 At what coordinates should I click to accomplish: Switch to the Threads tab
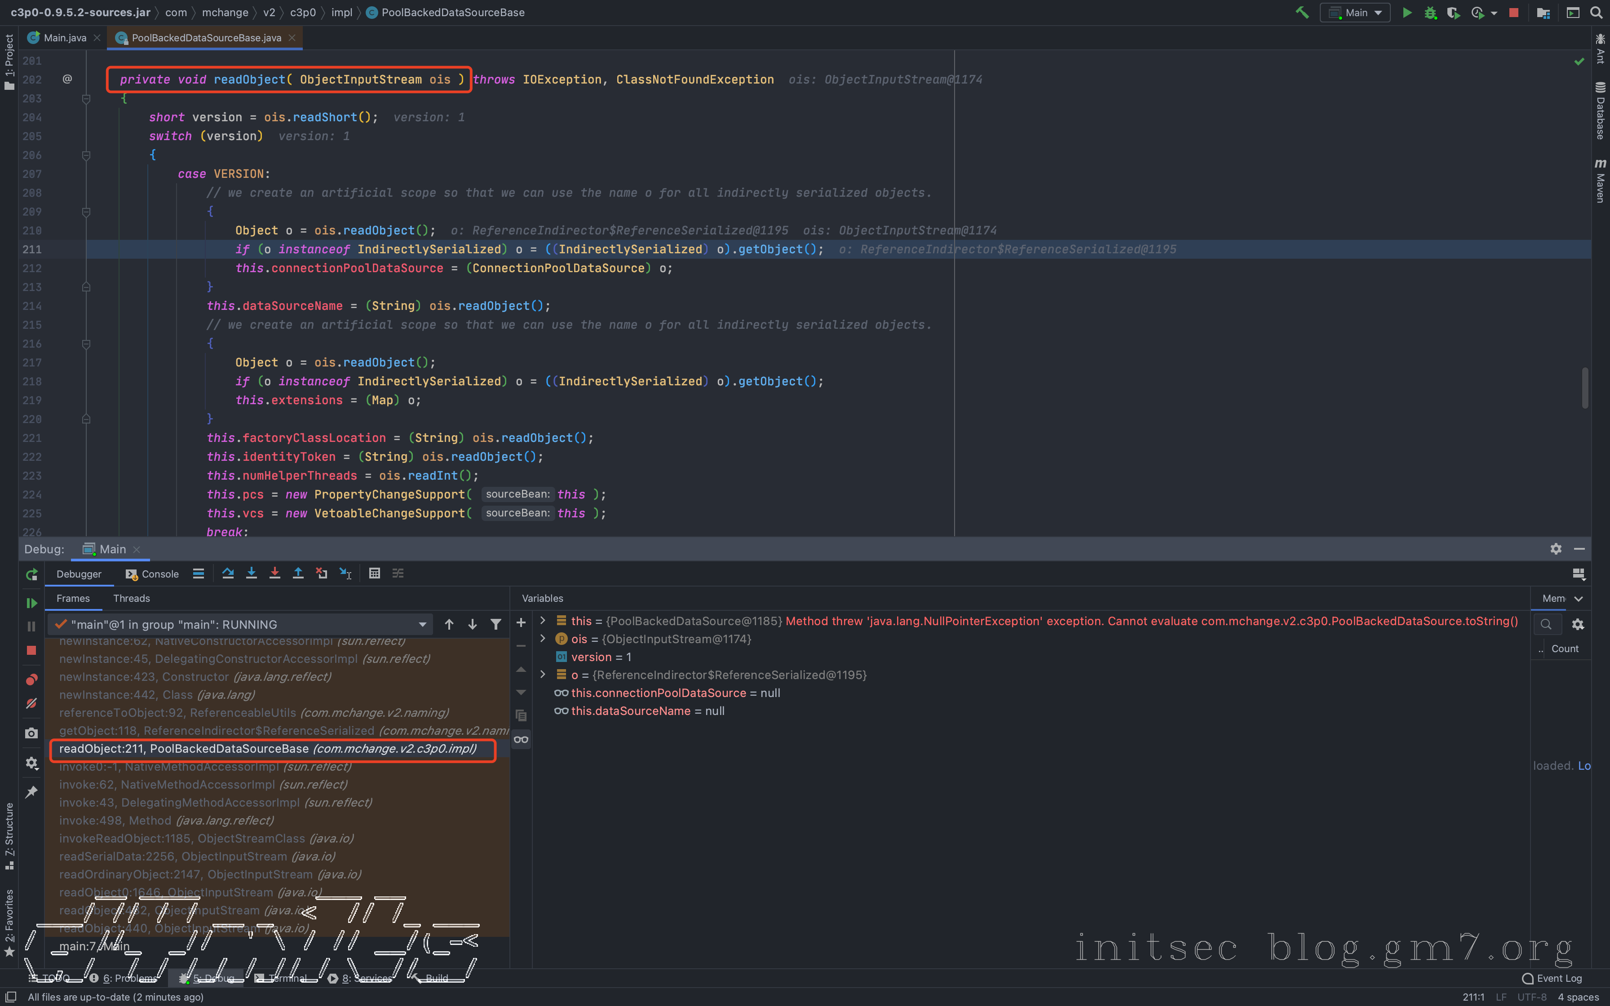(x=131, y=598)
